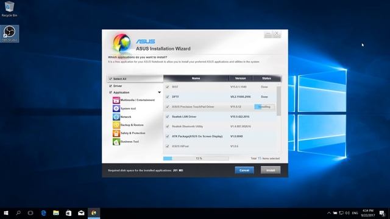Uncheck ASUS Precision TouchPad Driver checkbox
The height and width of the screenshot is (219, 390).
click(x=168, y=107)
